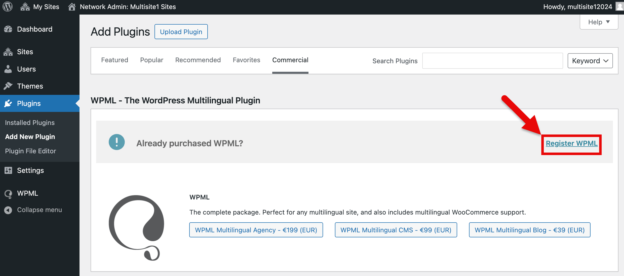Screen dimensions: 624x276
Task: Choose WPML Multilingual CMS €99 option
Action: click(x=396, y=230)
